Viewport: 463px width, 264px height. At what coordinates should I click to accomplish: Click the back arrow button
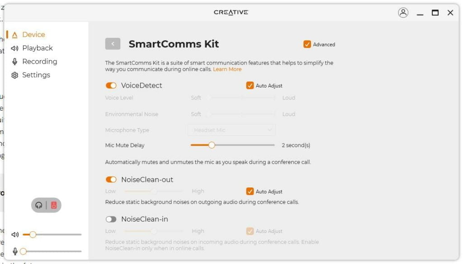[x=113, y=44]
